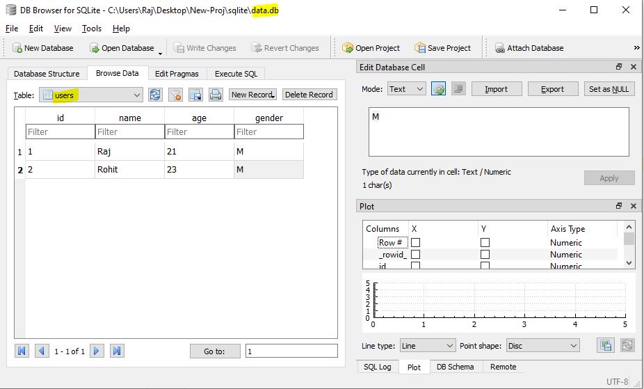Open the Edit menu
This screenshot has height=389, width=644.
point(35,29)
